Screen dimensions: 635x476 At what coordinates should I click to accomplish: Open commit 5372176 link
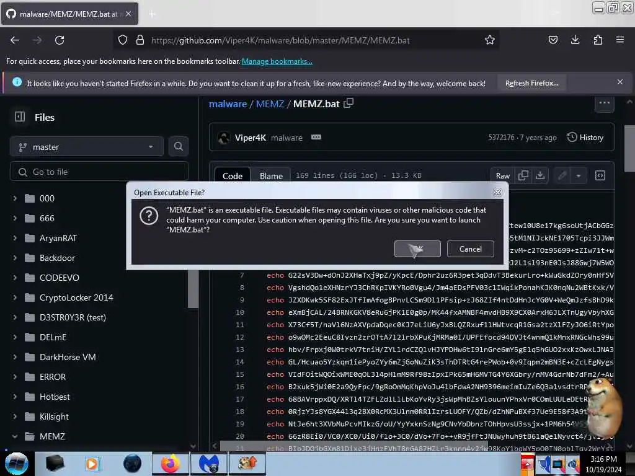tap(501, 138)
